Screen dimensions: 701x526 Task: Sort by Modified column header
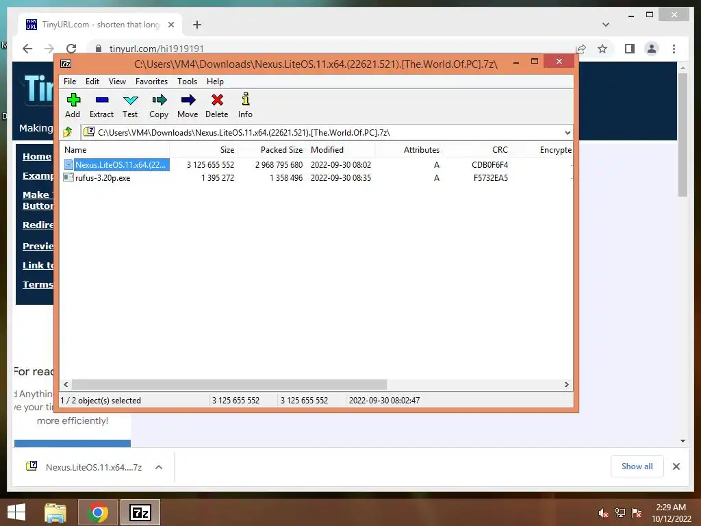(341, 150)
